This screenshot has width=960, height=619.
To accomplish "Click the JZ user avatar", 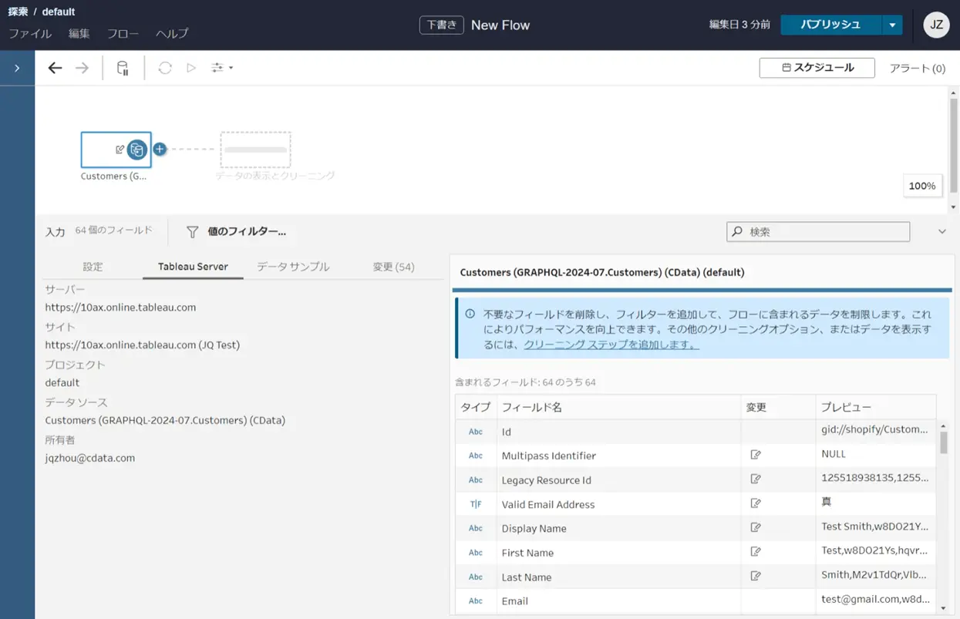I will 936,25.
